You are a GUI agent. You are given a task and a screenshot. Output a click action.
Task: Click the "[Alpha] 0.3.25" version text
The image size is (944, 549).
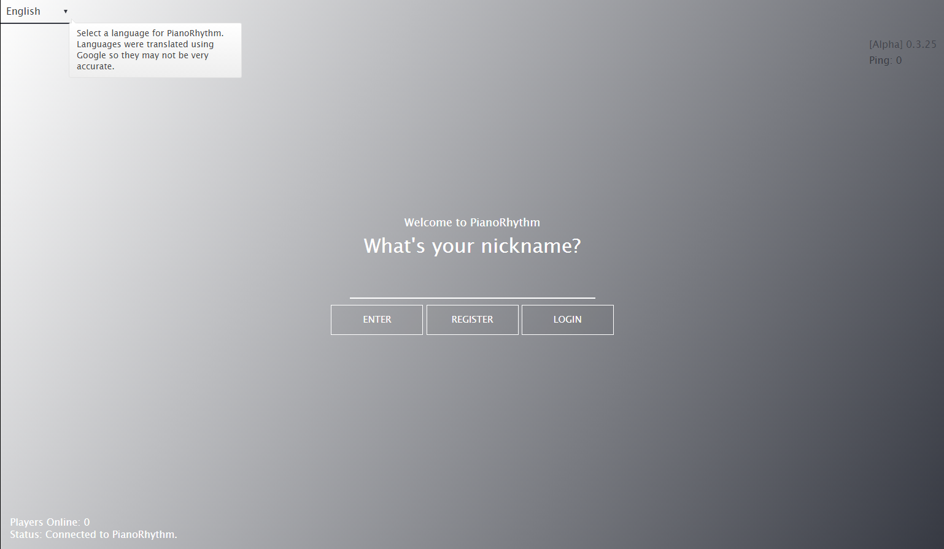[903, 44]
